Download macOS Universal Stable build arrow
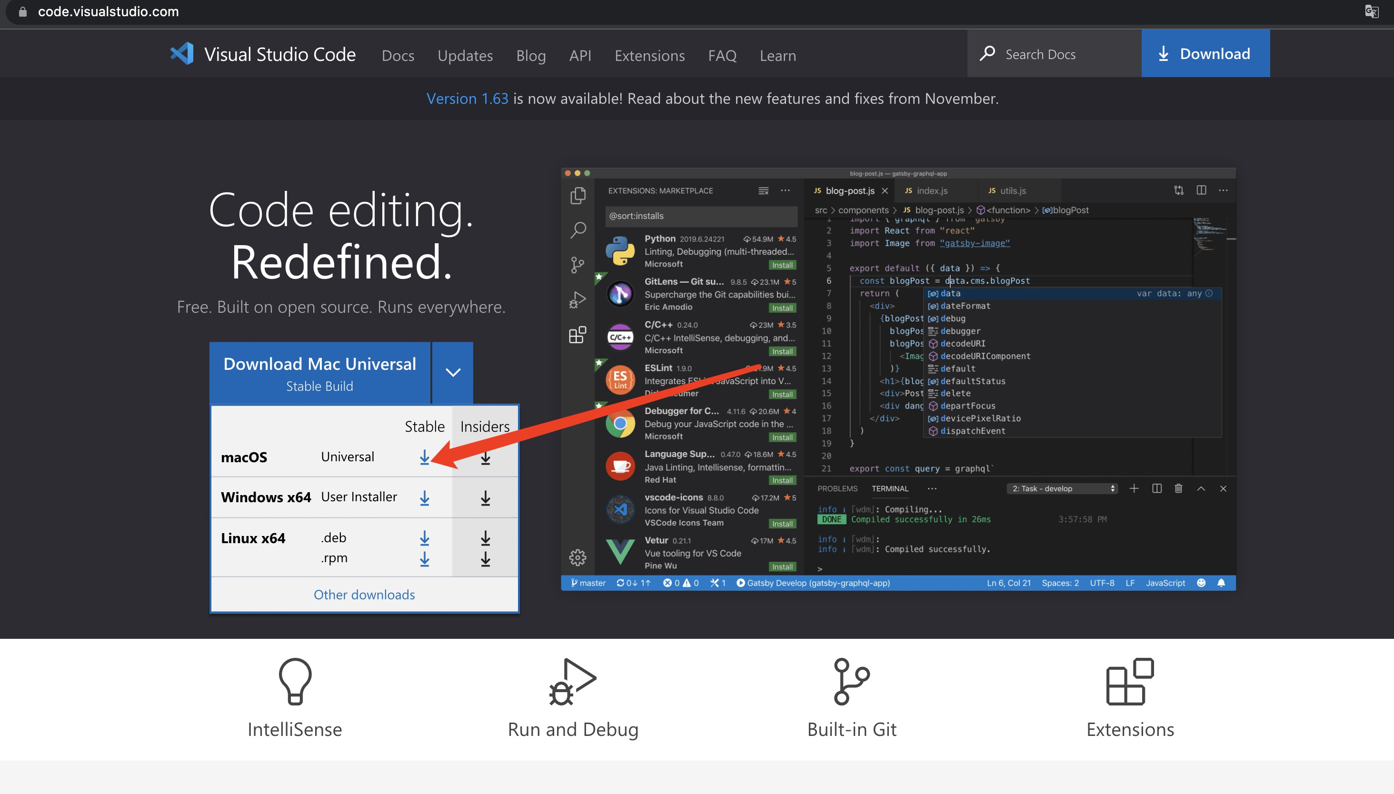 [424, 457]
